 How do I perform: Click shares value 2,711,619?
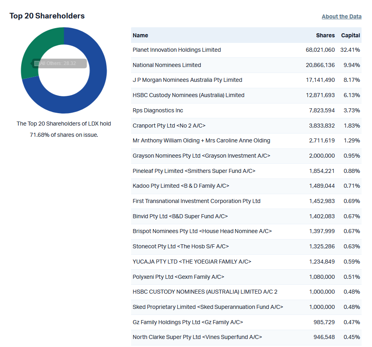pyautogui.click(x=322, y=140)
